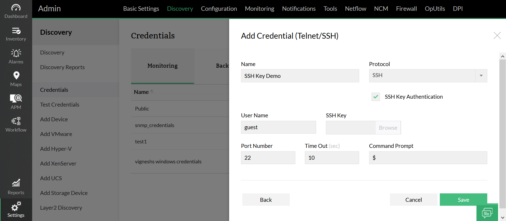The width and height of the screenshot is (506, 221).
Task: Uncheck SSH Key Authentication checkbox
Action: [376, 97]
